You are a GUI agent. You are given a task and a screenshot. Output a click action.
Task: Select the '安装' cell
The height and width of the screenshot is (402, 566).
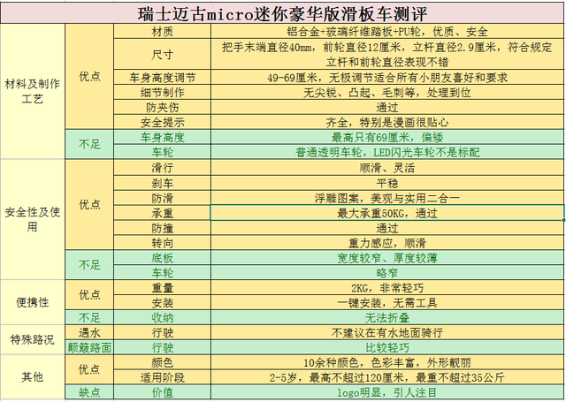(162, 302)
